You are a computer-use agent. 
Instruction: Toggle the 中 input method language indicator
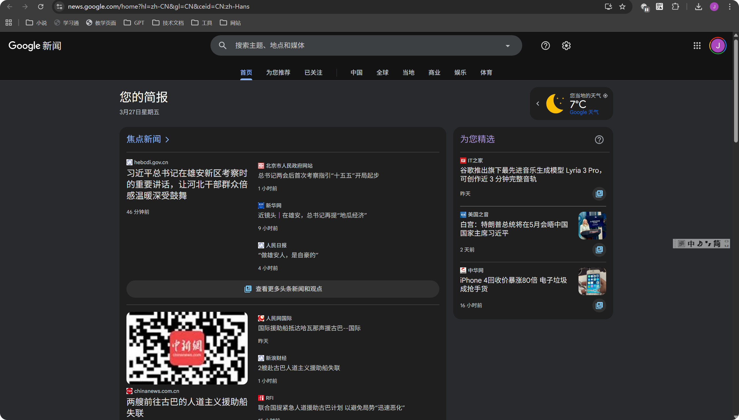click(691, 244)
